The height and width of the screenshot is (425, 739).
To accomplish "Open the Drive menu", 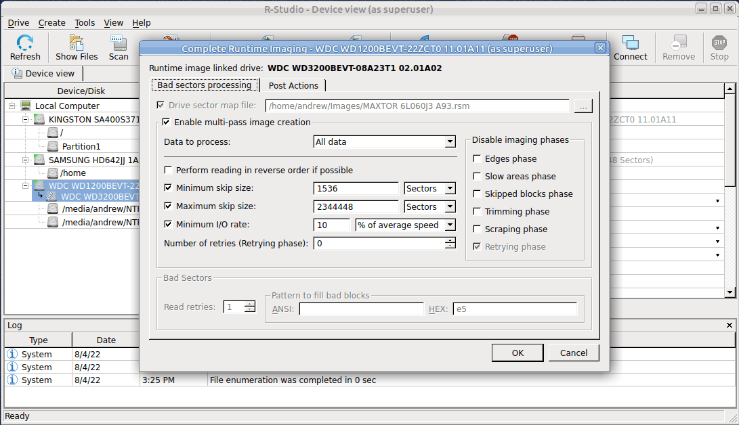I will [18, 22].
